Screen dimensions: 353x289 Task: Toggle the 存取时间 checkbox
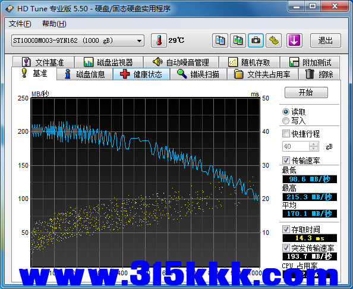[286, 230]
